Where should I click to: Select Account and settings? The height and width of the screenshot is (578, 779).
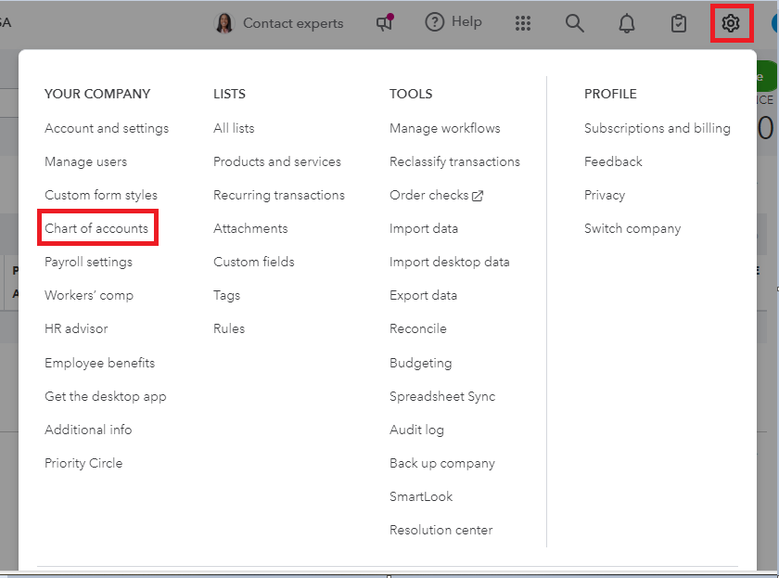pyautogui.click(x=107, y=128)
